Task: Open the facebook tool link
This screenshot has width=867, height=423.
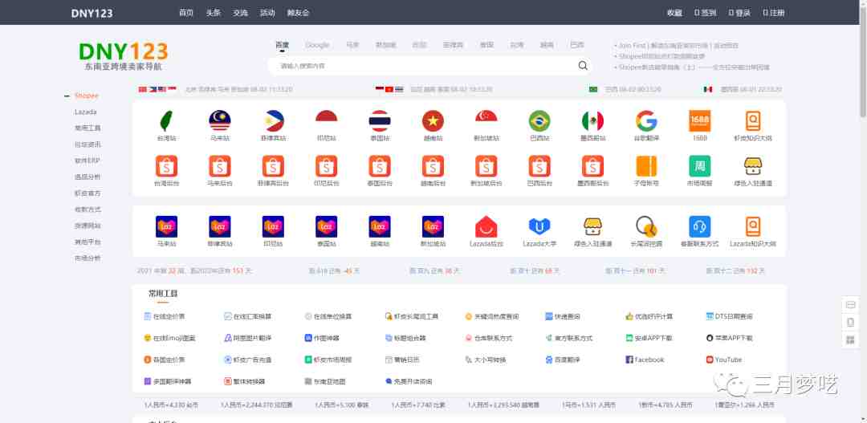Action: pos(645,360)
